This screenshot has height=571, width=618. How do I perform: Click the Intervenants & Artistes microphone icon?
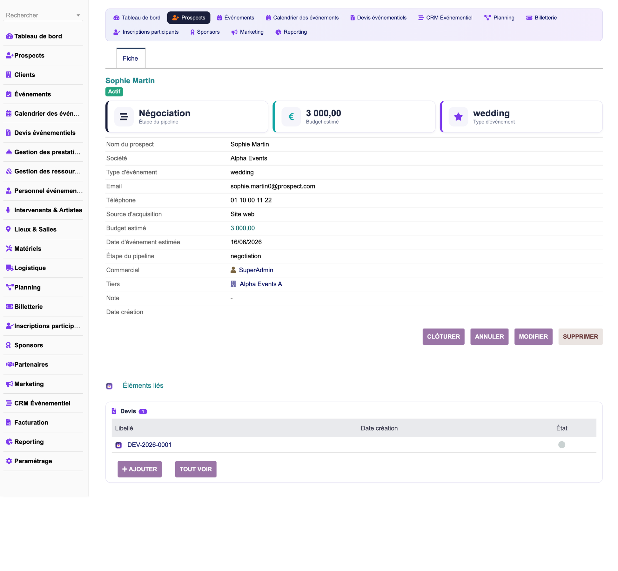point(8,210)
